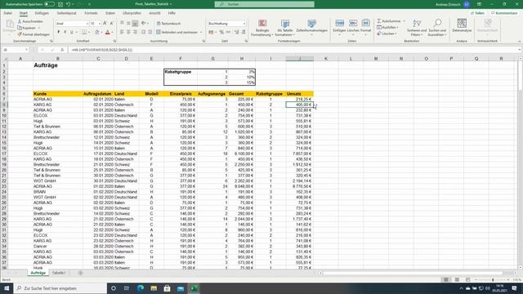This screenshot has height=294, width=523.
Task: Select the Aufträge sheet tab
Action: (x=38, y=273)
